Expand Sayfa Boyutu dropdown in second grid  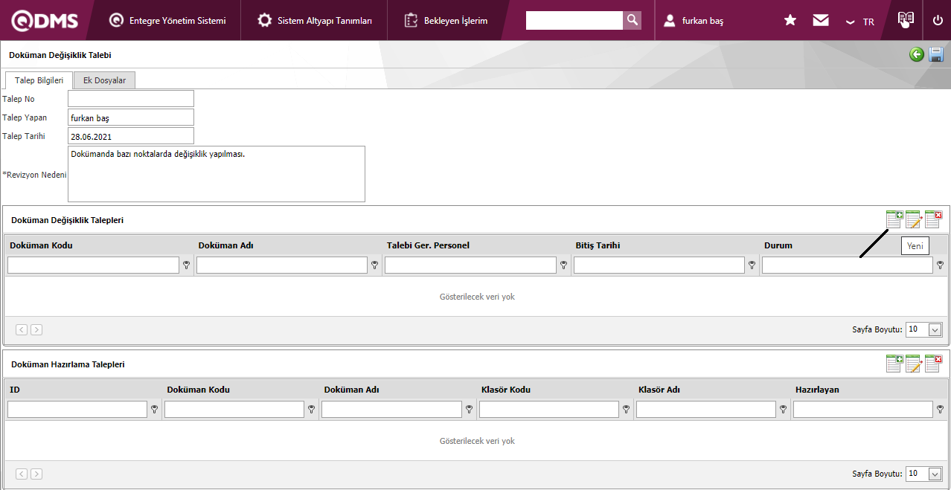click(935, 474)
